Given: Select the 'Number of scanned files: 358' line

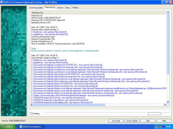Looking at the screenshot, I should coord(43,39).
